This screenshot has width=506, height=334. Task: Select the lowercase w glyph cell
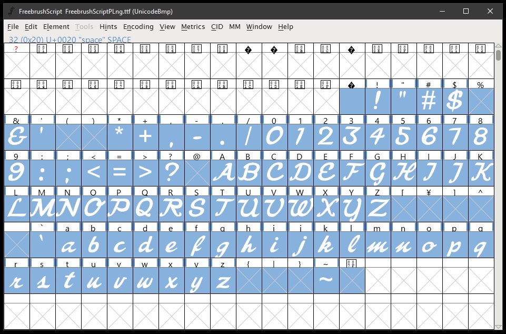[145, 281]
